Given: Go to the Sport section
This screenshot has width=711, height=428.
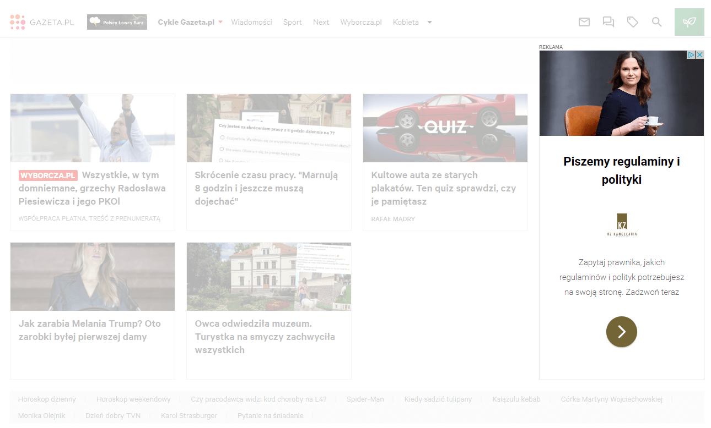Looking at the screenshot, I should [x=292, y=23].
